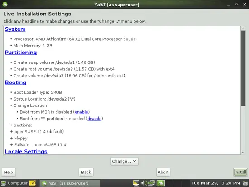This screenshot has width=249, height=187.
Task: Open the sticky notes icon in the taskbar
Action: pos(33,183)
